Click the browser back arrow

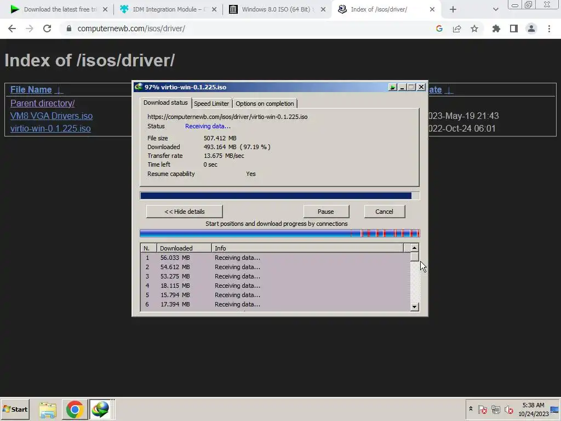(12, 29)
